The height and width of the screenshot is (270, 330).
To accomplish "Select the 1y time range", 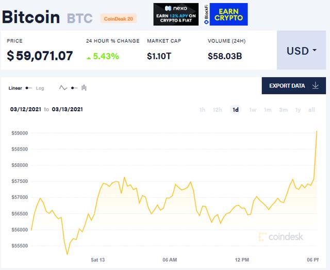I will [x=298, y=110].
